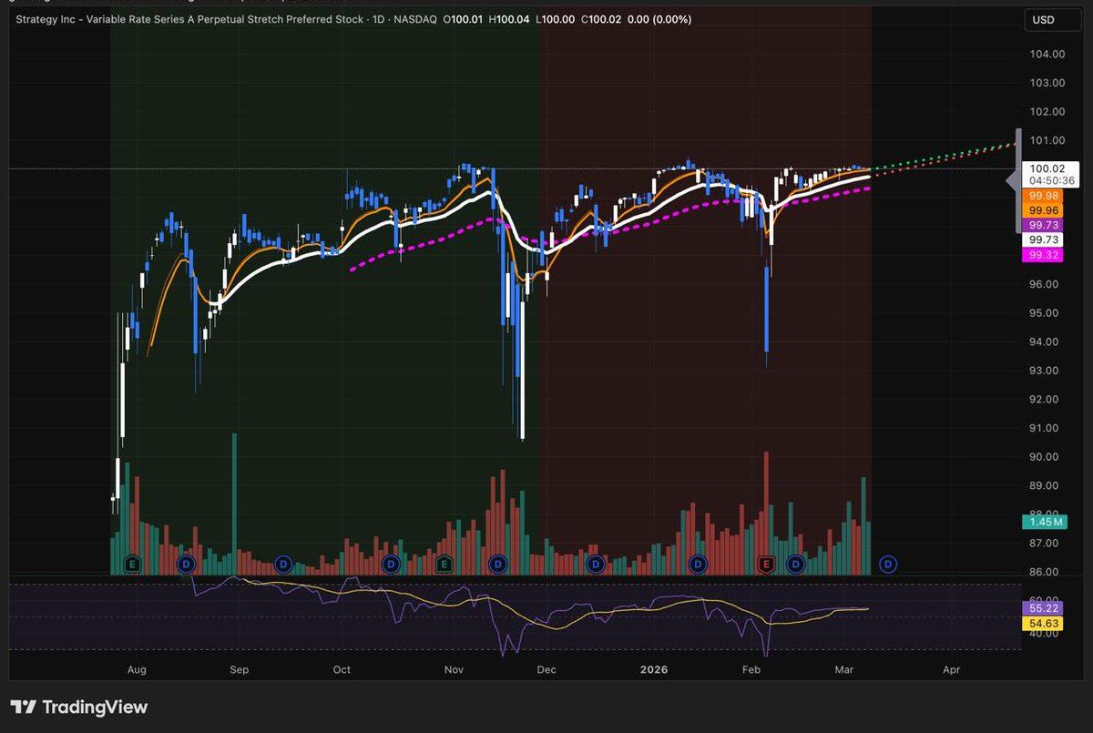Click the Dec label on time axis
The image size is (1093, 733).
[x=546, y=669]
